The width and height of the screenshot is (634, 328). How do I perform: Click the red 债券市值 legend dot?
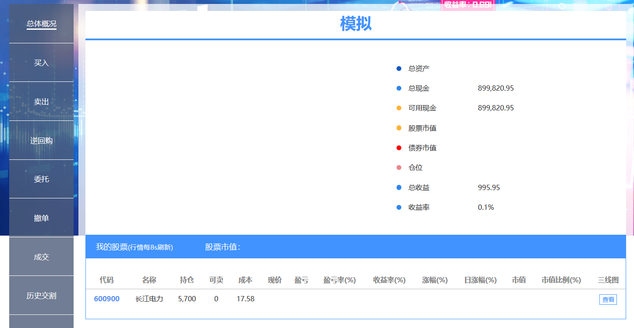pos(399,148)
